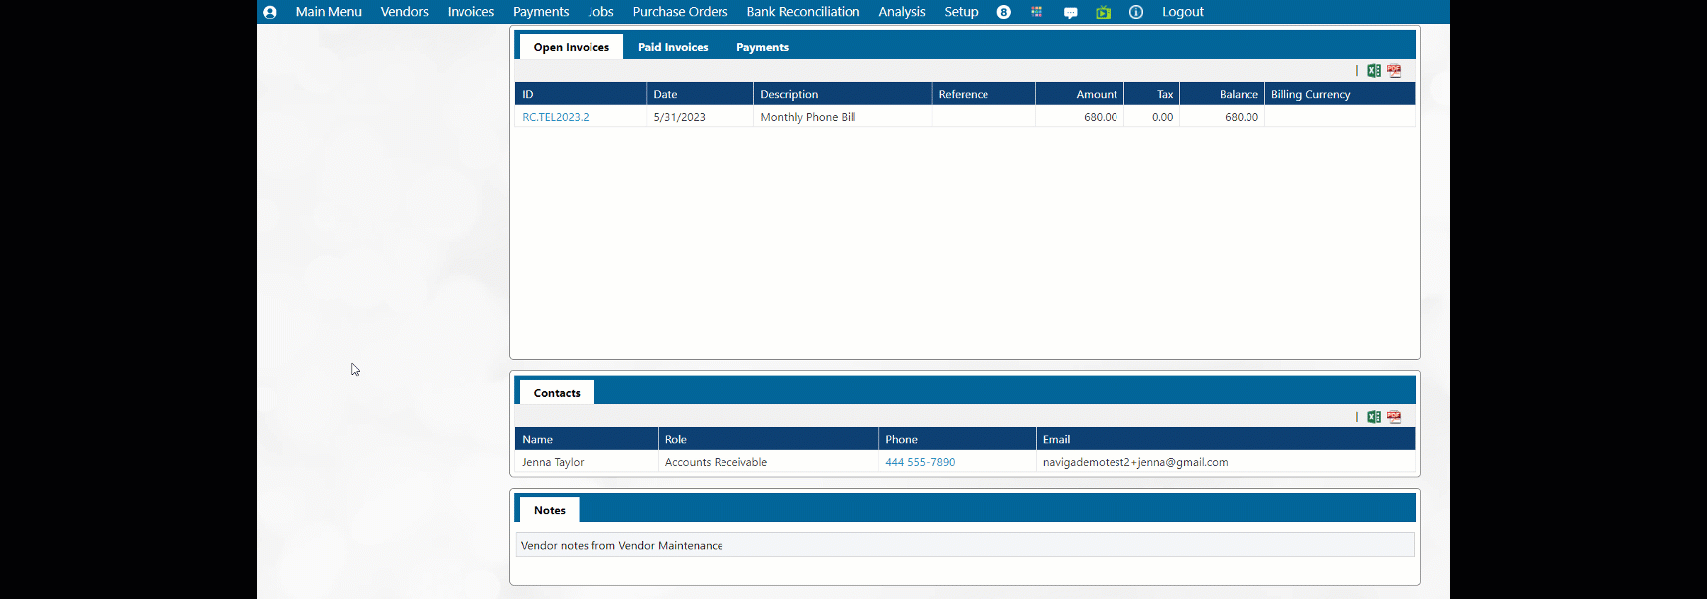Open the Purchase Orders menu
This screenshot has width=1707, height=599.
click(680, 12)
